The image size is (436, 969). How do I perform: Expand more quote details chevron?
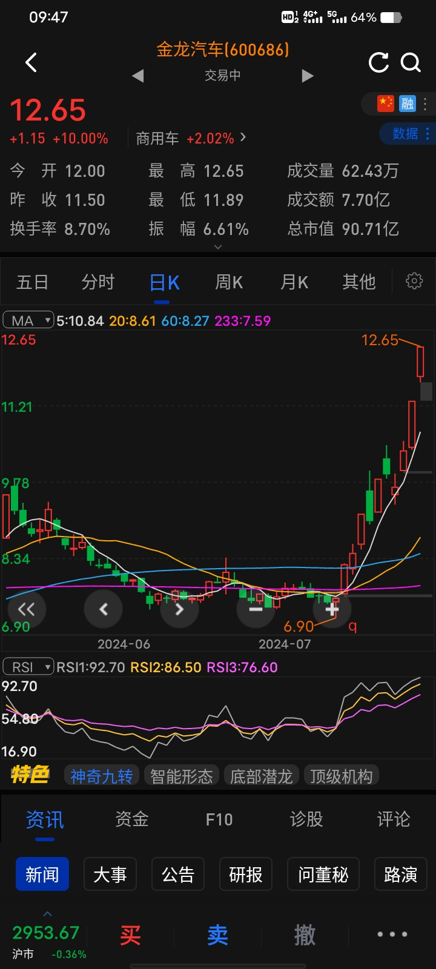pos(218,246)
